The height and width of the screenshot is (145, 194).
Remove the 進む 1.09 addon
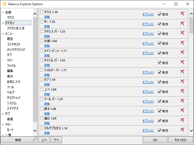tap(182, 120)
